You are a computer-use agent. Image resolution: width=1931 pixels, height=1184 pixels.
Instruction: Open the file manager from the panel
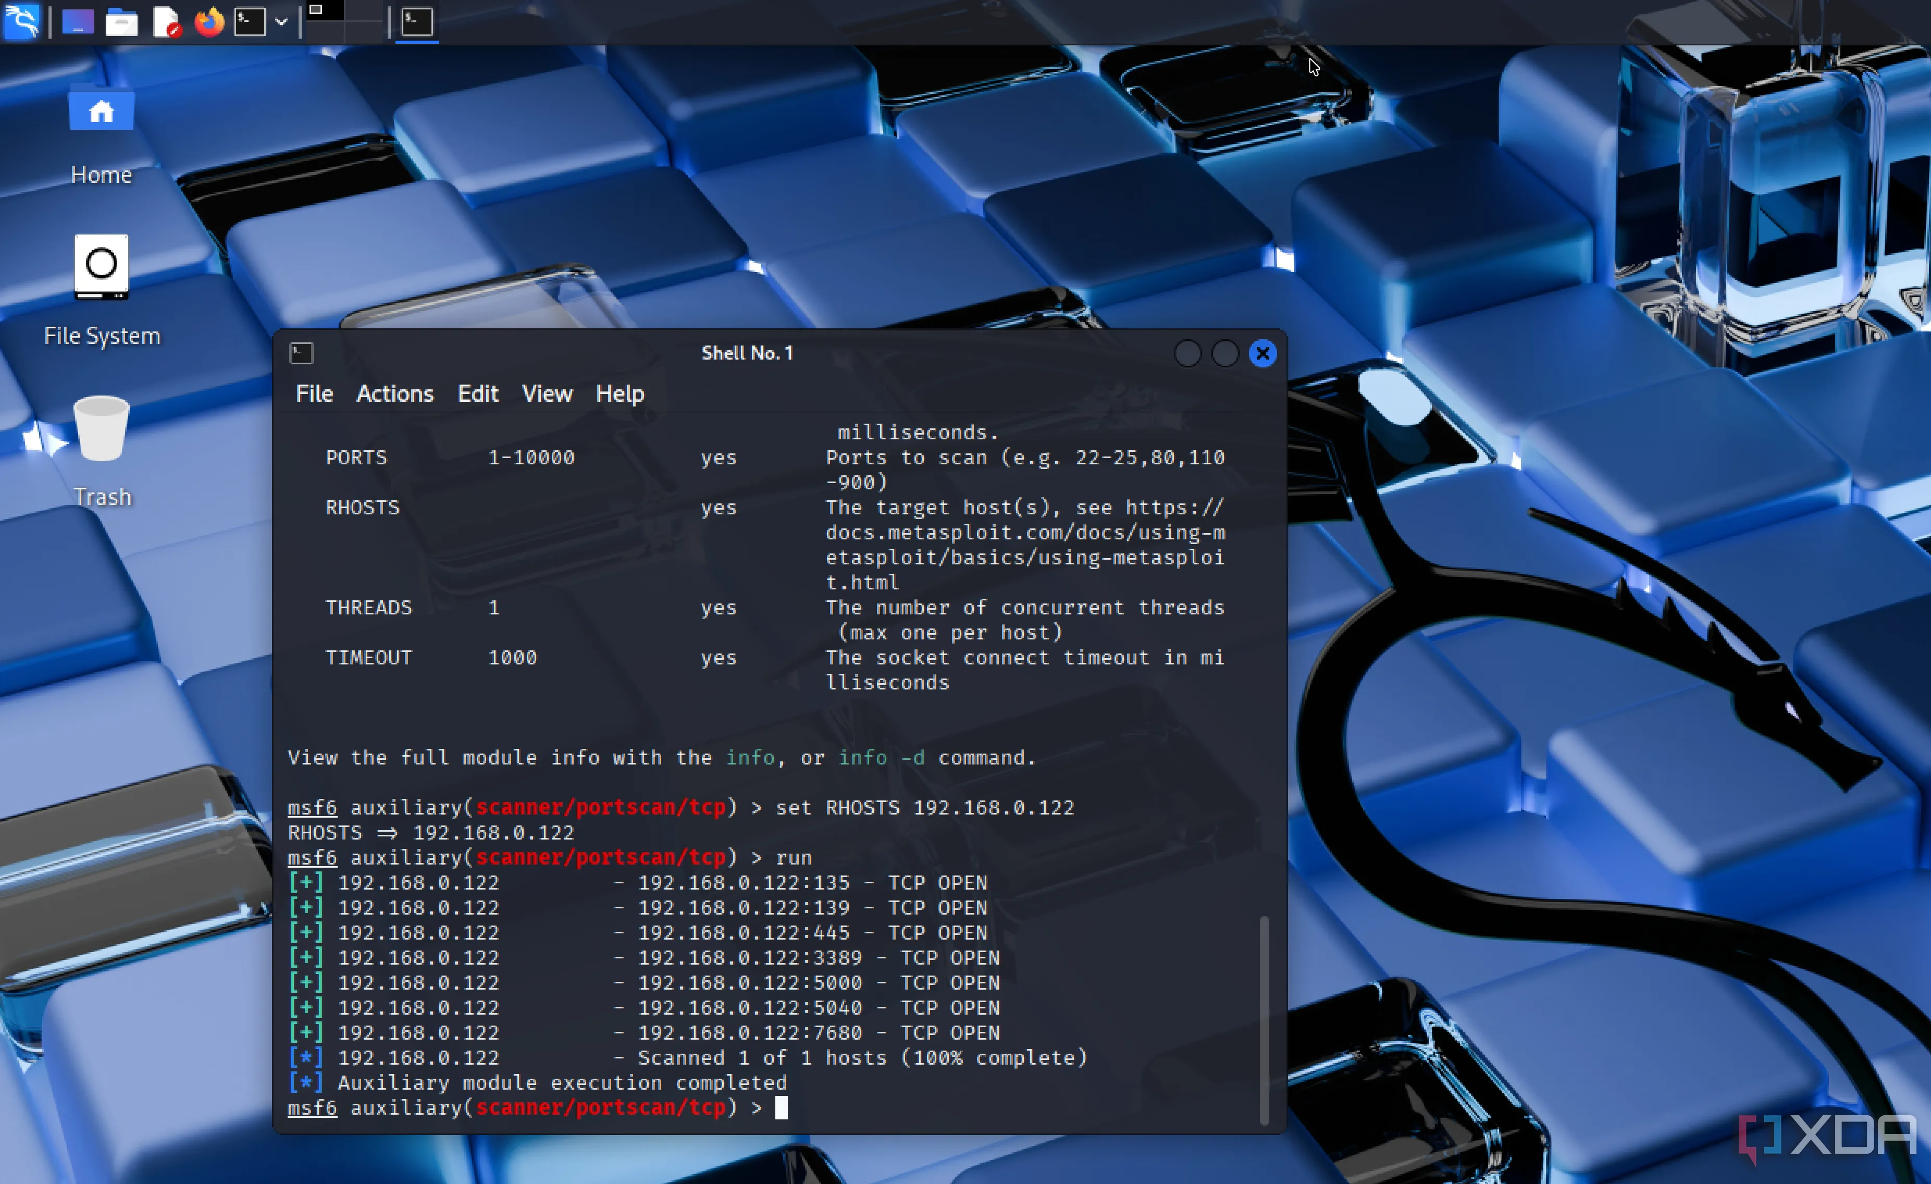click(x=121, y=21)
